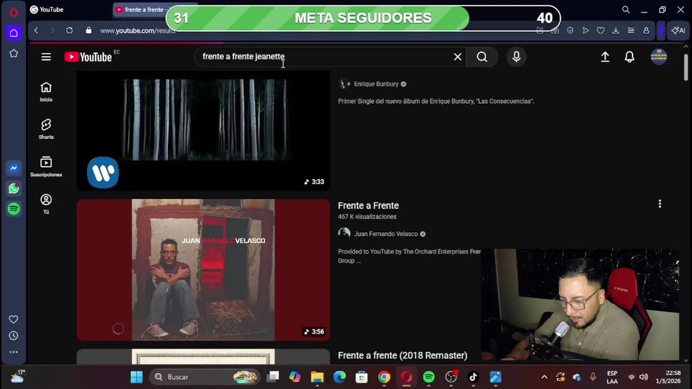Click the Opera send/flow arrow icon
Screen dimensions: 692x389
585,30
